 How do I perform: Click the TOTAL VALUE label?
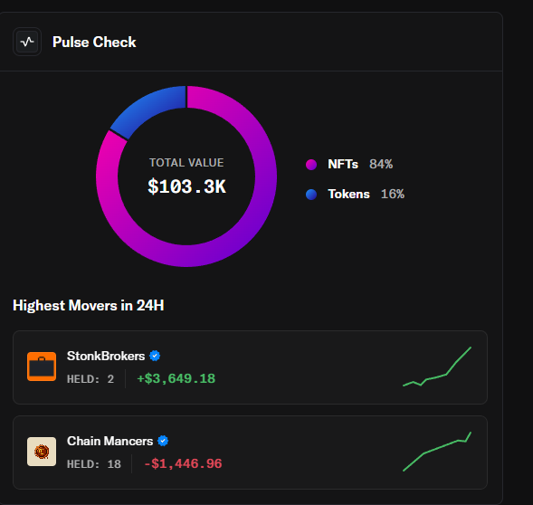186,163
